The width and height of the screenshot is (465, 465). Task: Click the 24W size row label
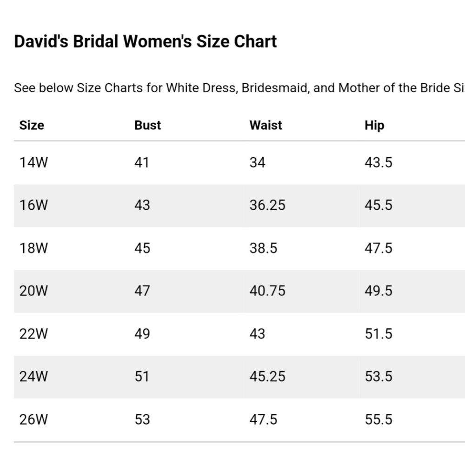tap(33, 377)
